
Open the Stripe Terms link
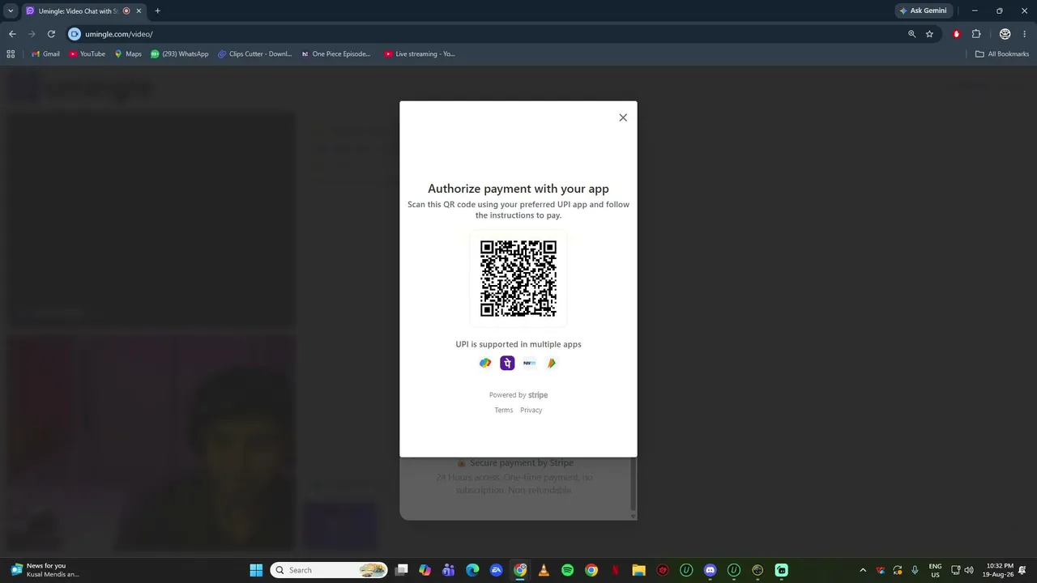[504, 410]
